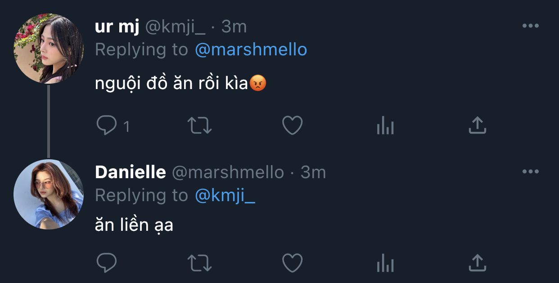Open the 3m timestamp on ur mj's tweet

234,27
